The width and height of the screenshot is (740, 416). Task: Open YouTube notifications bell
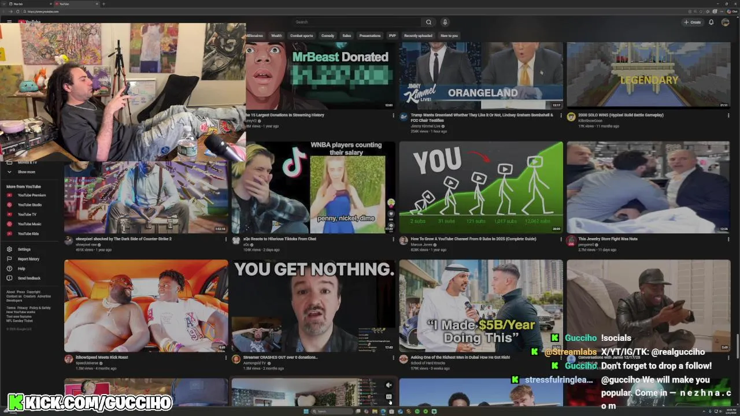[x=711, y=22]
